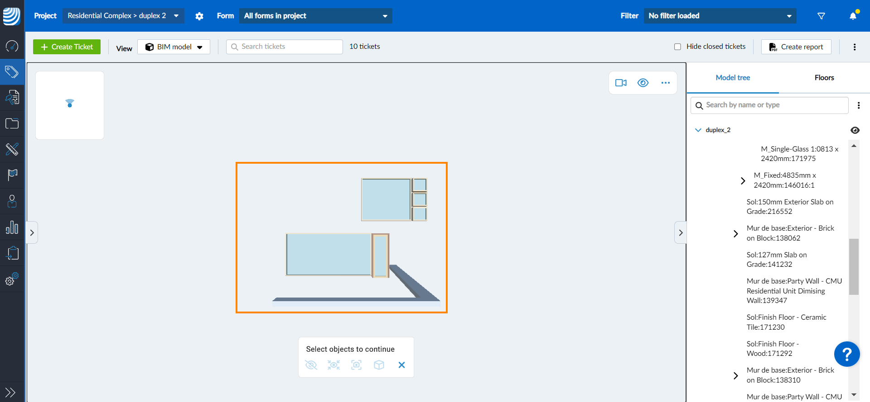Collapse the duplex_2 tree node
The height and width of the screenshot is (402, 870).
click(x=698, y=130)
